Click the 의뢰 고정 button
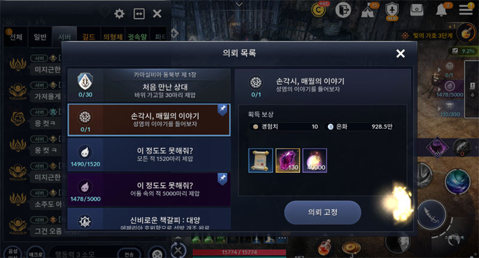Screen dimensions: 479x258 coord(323,212)
